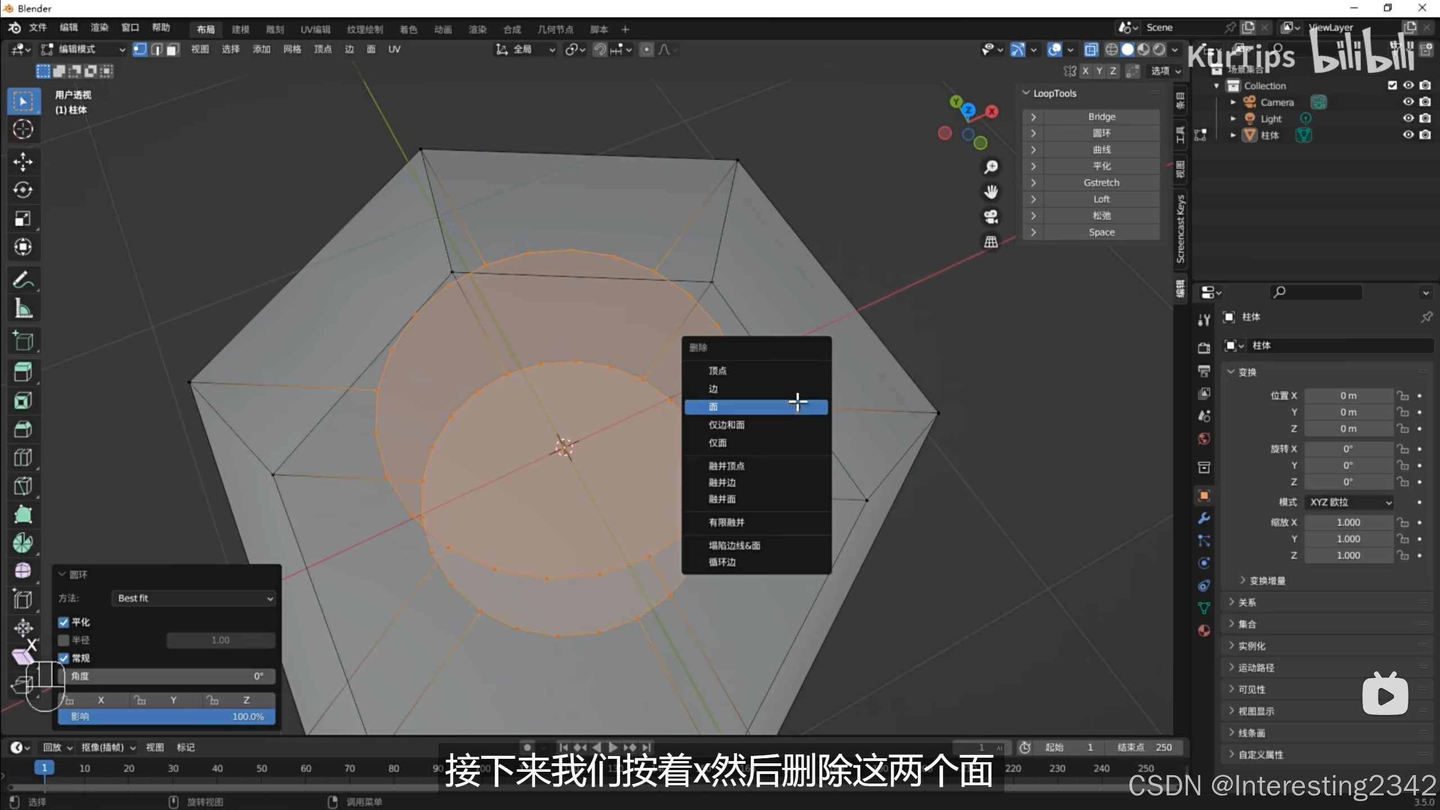
Task: Hide the Camera object via eye icon
Action: pyautogui.click(x=1408, y=102)
